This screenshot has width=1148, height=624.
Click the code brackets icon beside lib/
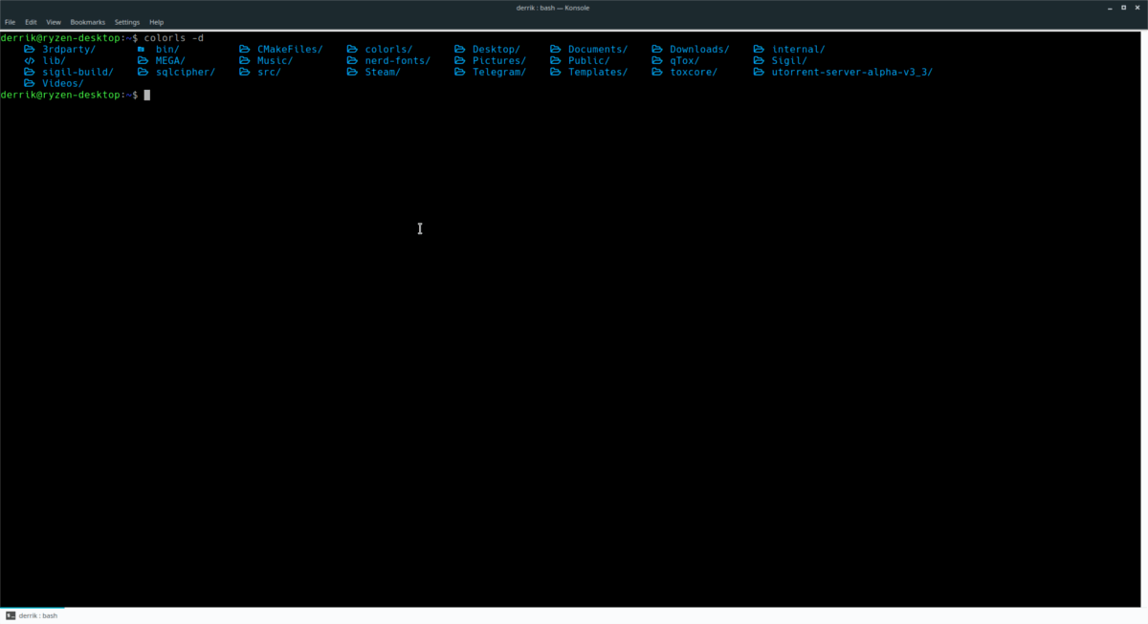click(30, 60)
